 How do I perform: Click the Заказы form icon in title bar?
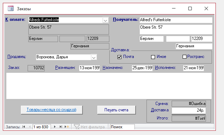click(x=11, y=8)
